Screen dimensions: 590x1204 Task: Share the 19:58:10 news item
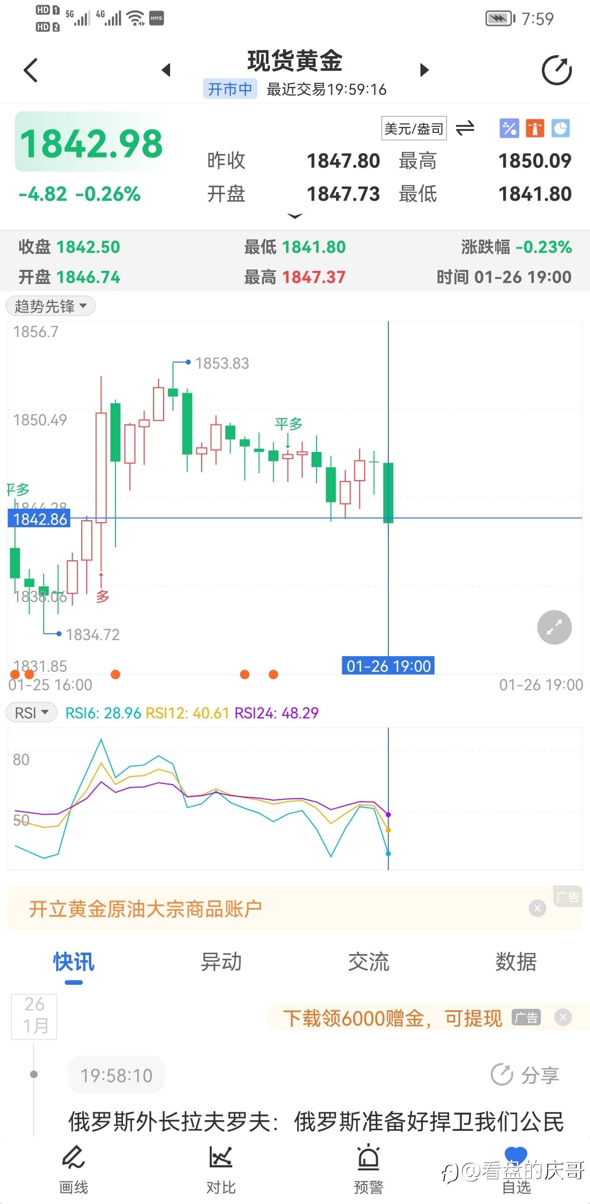point(525,1075)
